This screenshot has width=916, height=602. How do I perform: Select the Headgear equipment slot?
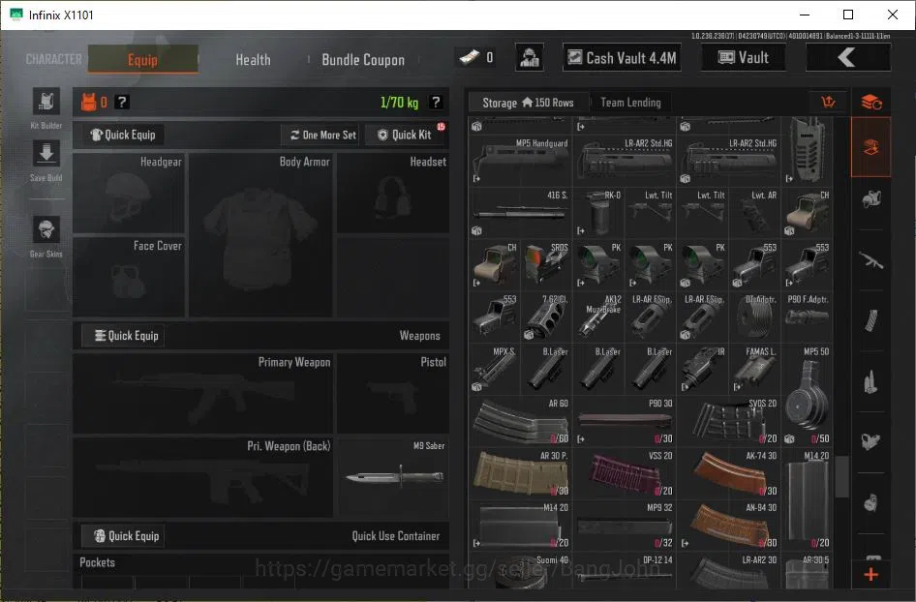(129, 194)
